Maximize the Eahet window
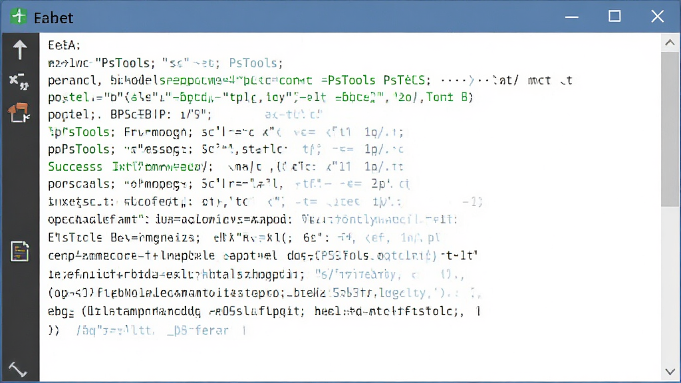Image resolution: width=681 pixels, height=383 pixels. pyautogui.click(x=614, y=17)
